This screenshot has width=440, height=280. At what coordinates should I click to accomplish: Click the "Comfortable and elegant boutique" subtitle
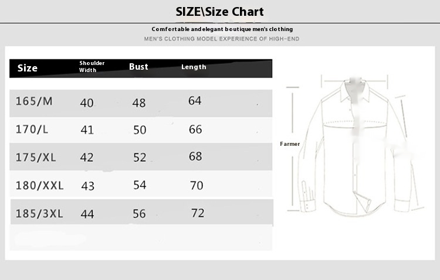(x=222, y=29)
